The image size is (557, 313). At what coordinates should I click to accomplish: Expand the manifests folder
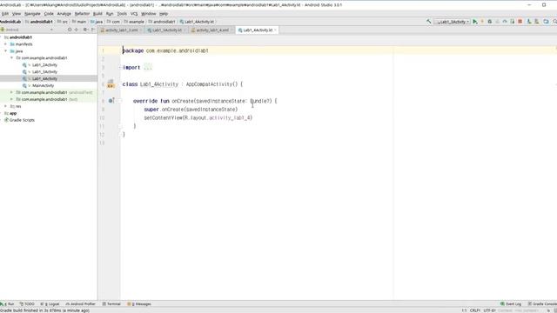coord(5,44)
